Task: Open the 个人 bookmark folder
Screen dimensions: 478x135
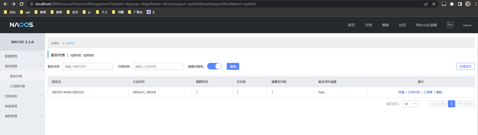Action: click(x=102, y=12)
